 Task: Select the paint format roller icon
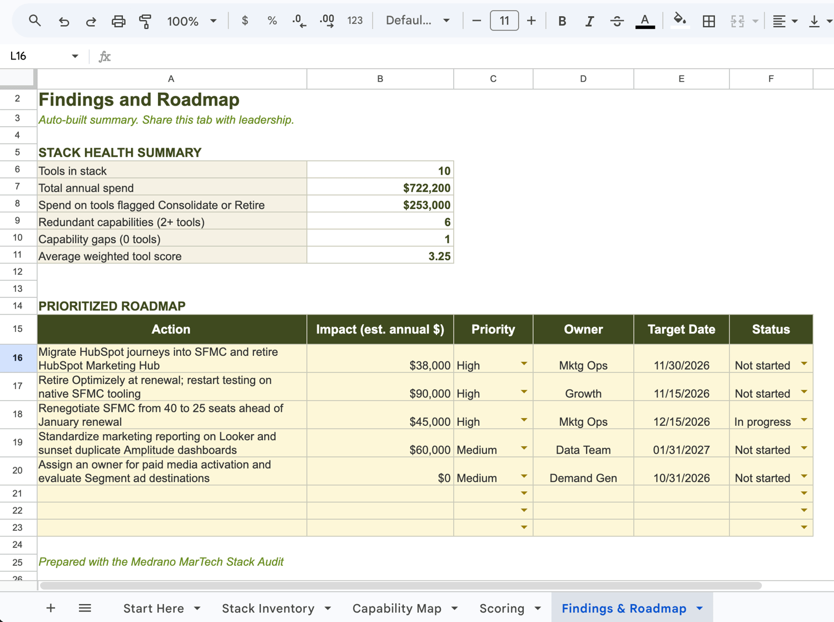coord(145,21)
